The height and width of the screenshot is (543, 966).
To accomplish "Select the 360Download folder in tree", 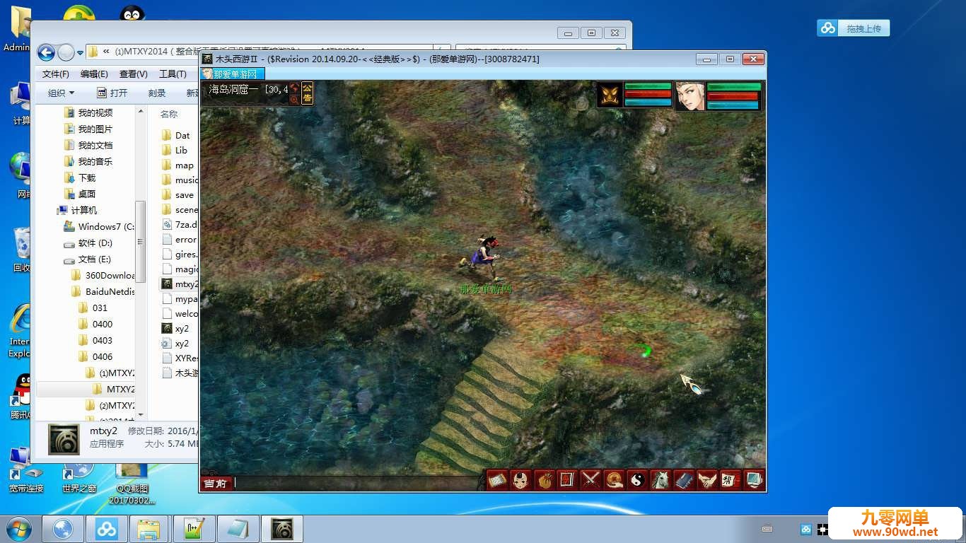I will coord(103,275).
